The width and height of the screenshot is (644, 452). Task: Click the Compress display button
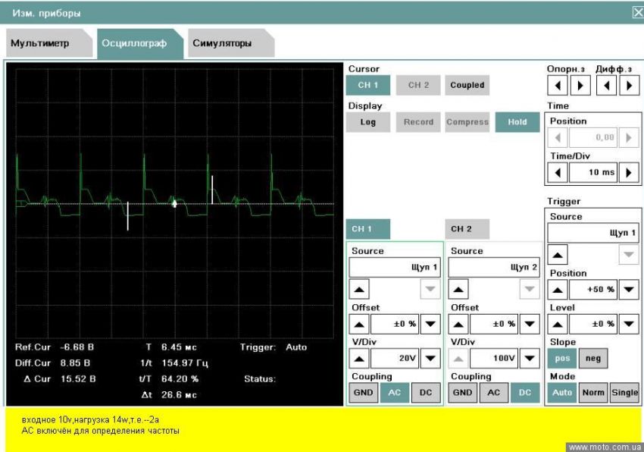tap(467, 122)
